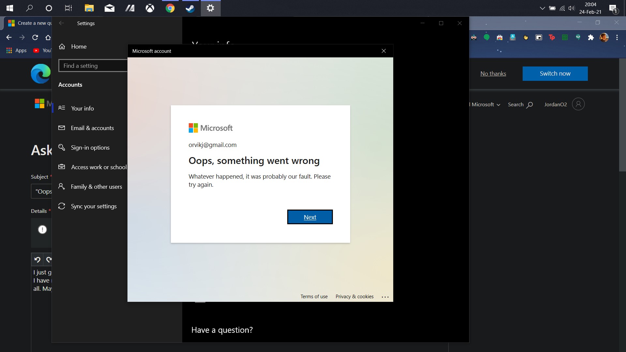Click the Xbox icon in taskbar
This screenshot has height=352, width=626.
click(x=149, y=8)
